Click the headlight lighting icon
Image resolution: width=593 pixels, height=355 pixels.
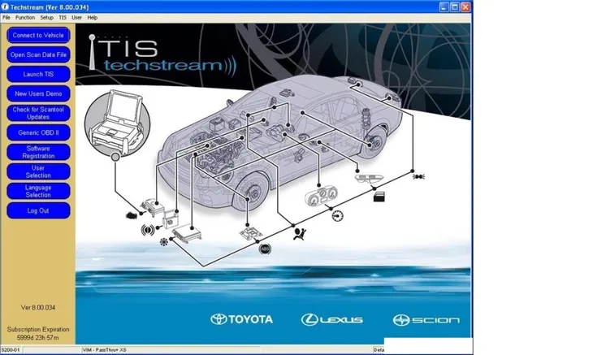click(418, 176)
